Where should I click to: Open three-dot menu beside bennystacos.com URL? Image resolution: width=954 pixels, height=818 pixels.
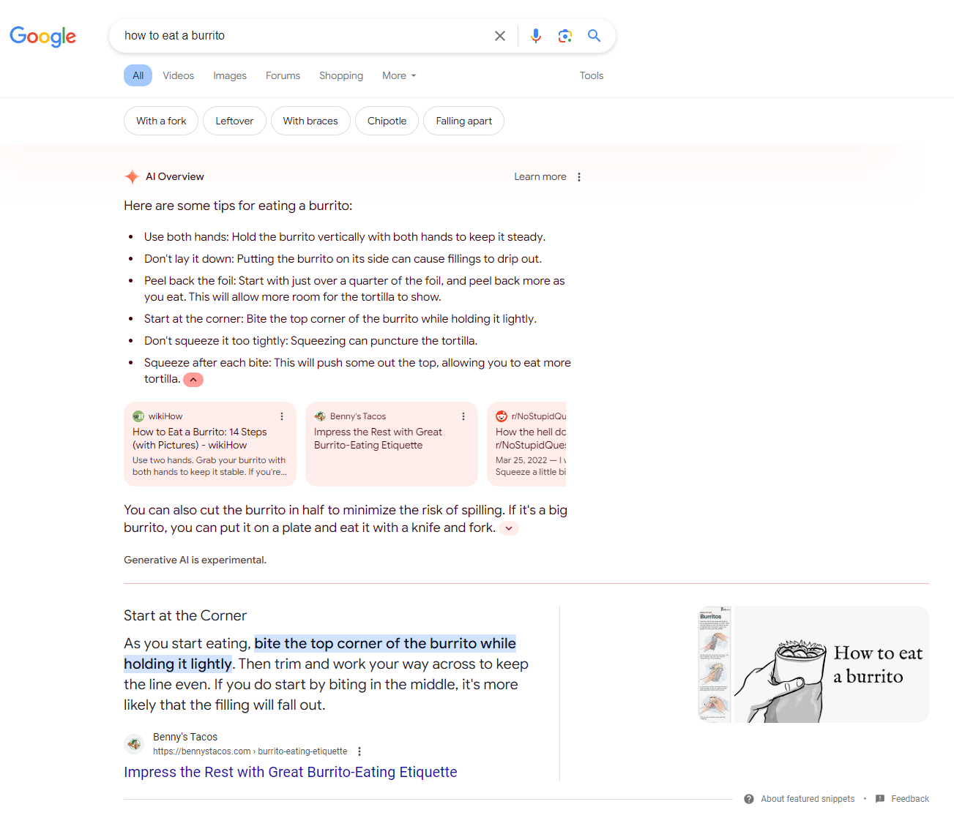tap(359, 751)
